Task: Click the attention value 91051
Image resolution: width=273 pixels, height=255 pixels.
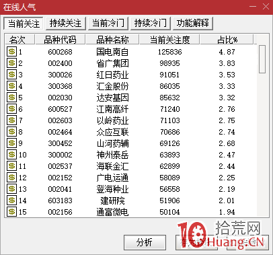Action: [x=169, y=75]
